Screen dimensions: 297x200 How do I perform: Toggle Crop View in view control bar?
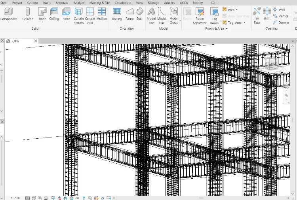click(59, 198)
